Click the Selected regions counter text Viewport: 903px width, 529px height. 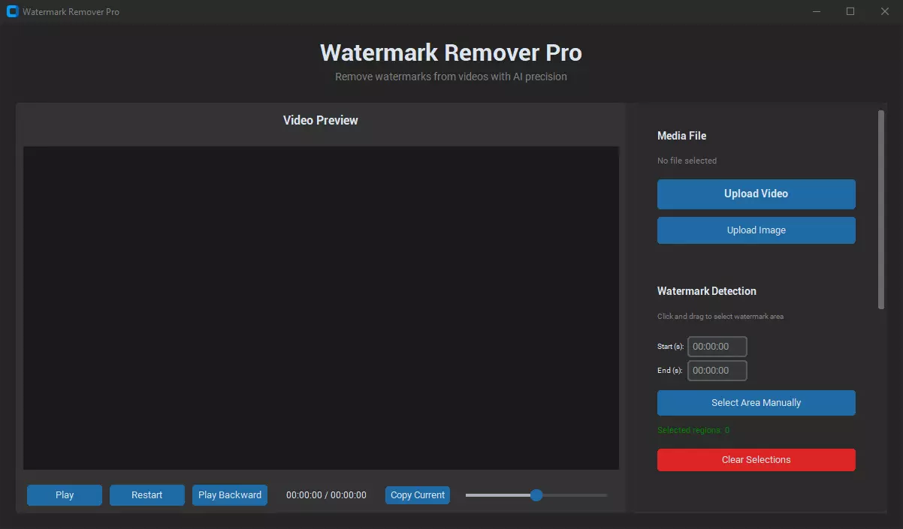[x=693, y=429]
